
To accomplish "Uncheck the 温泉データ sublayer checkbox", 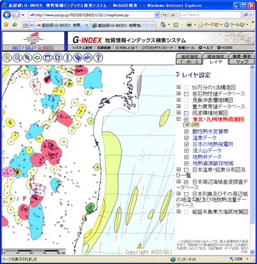I will [186, 138].
